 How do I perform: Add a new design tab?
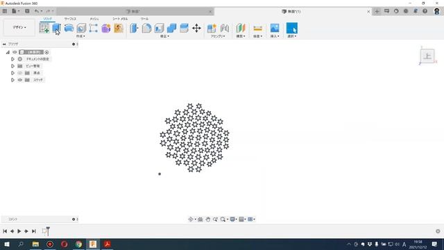(377, 11)
